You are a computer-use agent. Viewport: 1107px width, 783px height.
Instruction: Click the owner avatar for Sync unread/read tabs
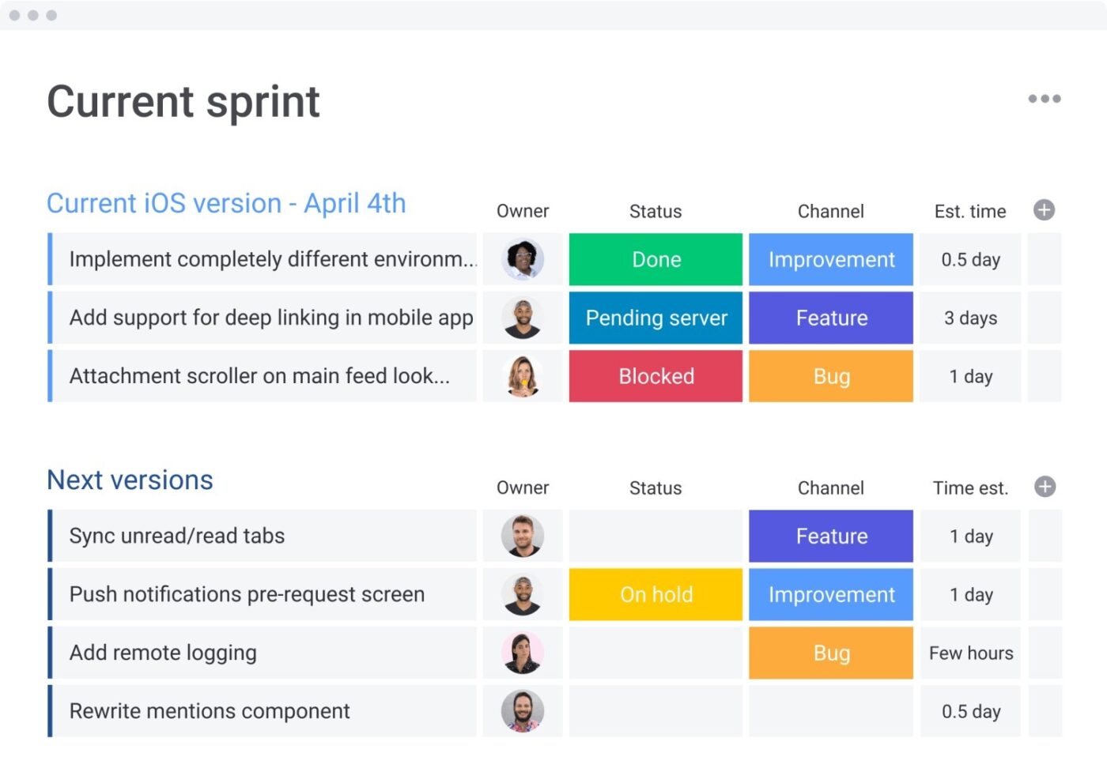pyautogui.click(x=522, y=536)
